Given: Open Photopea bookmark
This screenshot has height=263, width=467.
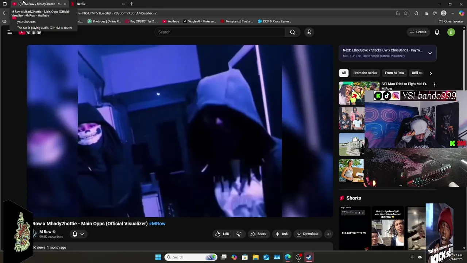Looking at the screenshot, I should [104, 22].
